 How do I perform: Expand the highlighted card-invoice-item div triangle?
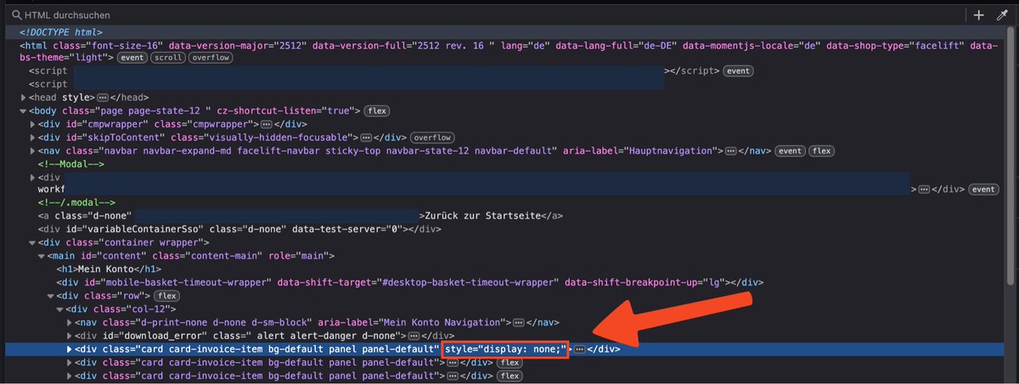[70, 349]
